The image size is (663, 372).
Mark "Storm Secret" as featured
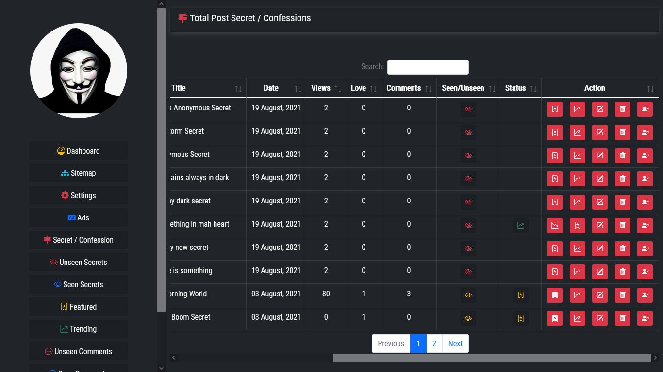[555, 132]
